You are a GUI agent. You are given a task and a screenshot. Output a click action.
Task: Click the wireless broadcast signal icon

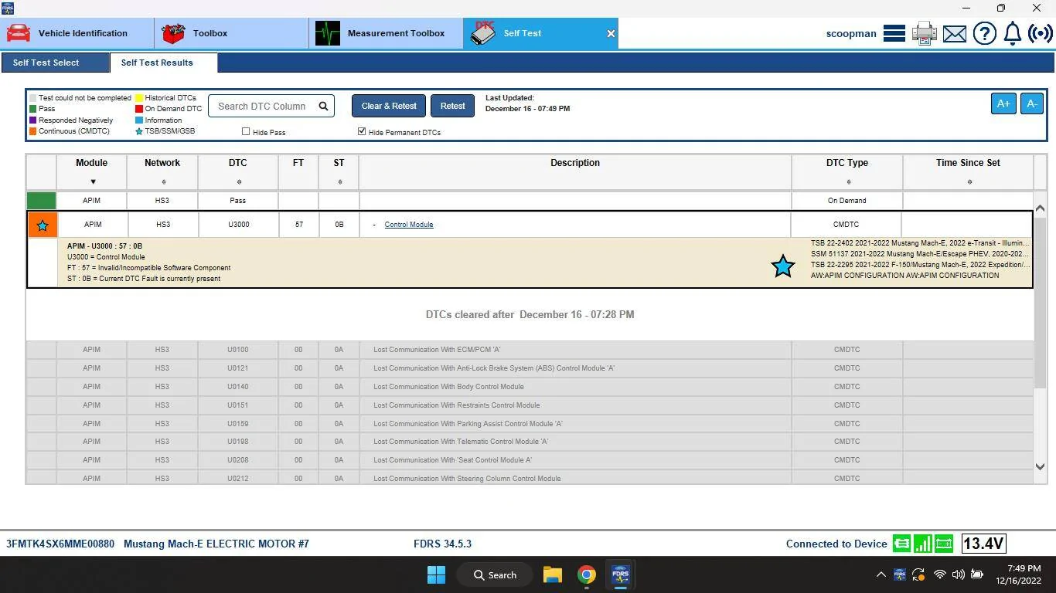point(1041,33)
